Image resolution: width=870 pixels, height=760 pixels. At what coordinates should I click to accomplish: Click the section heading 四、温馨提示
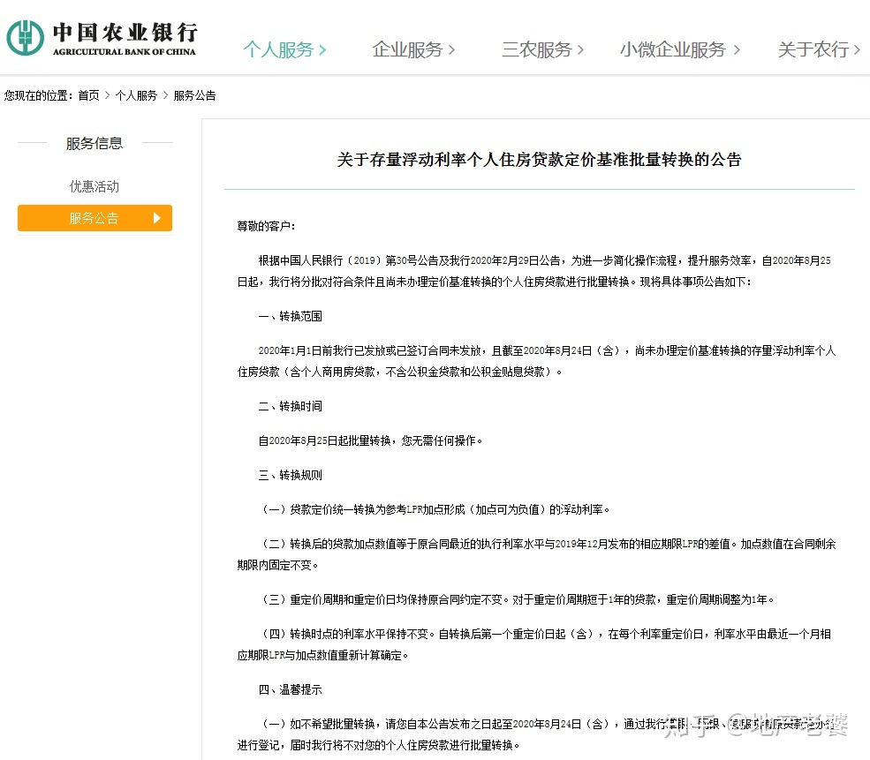click(291, 689)
